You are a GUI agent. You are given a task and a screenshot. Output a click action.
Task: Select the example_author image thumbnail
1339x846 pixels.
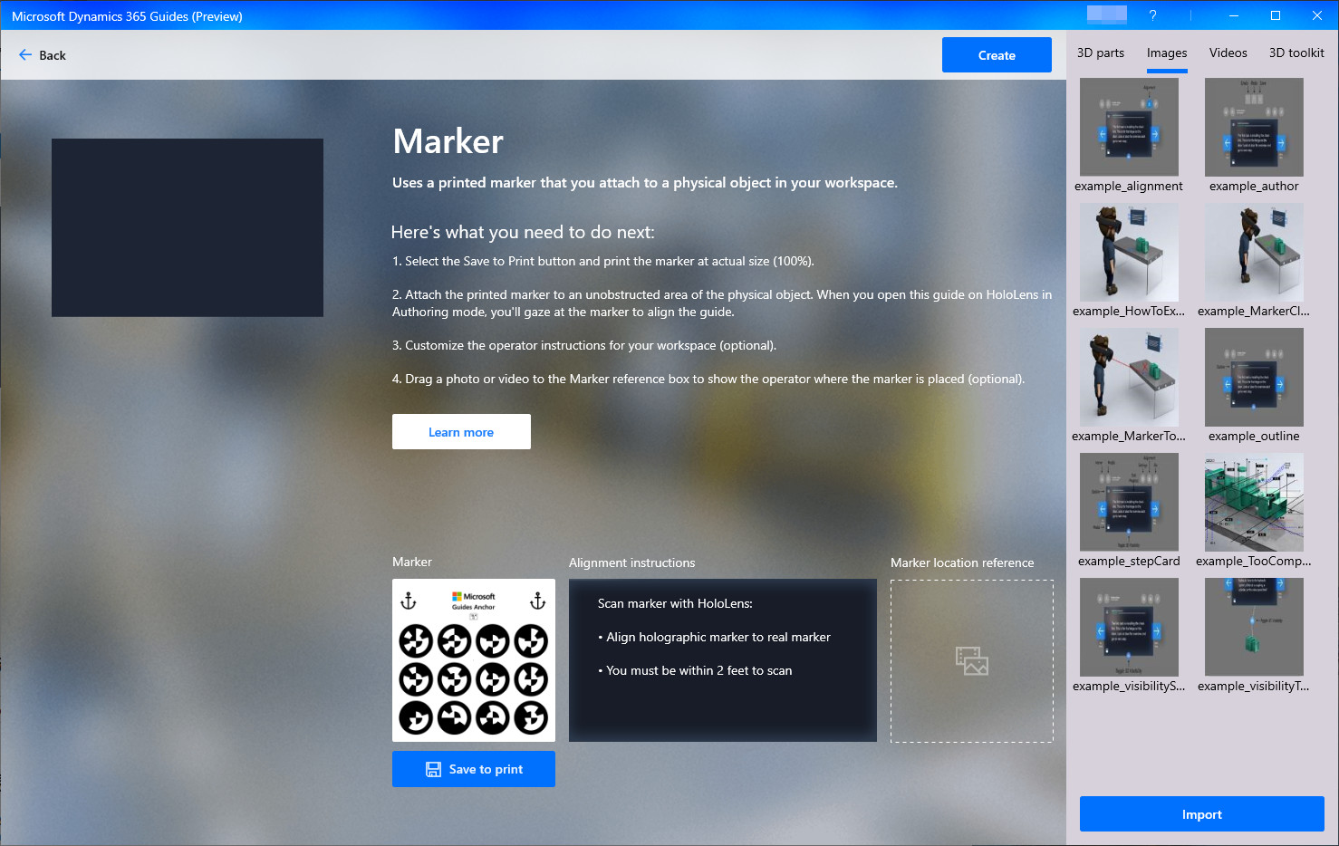(x=1254, y=127)
